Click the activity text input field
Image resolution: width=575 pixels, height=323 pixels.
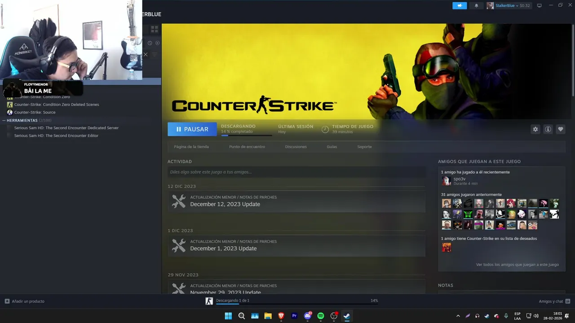point(296,172)
